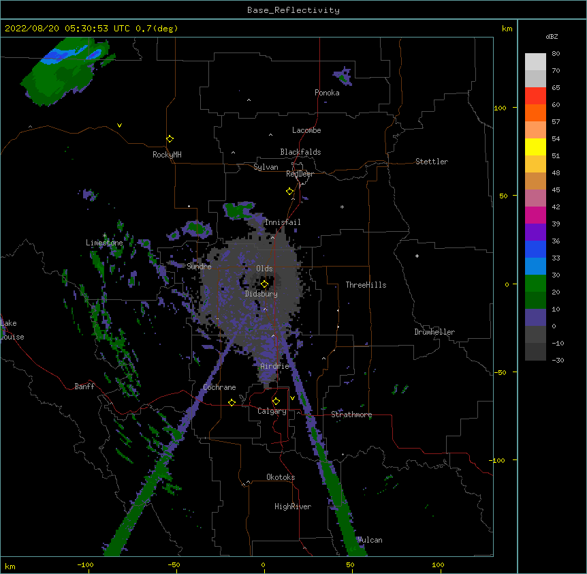
Task: Click the Stettler city label
Action: coord(432,162)
